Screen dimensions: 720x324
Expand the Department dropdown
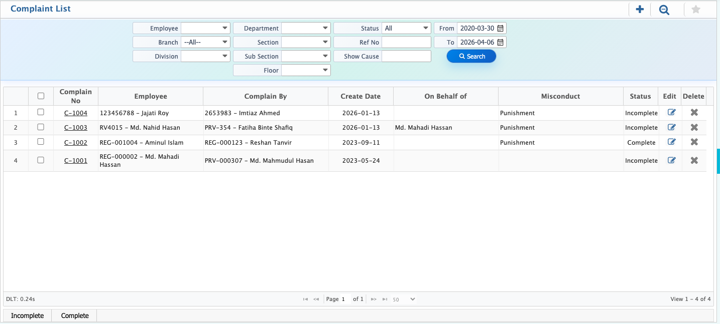[x=306, y=29]
